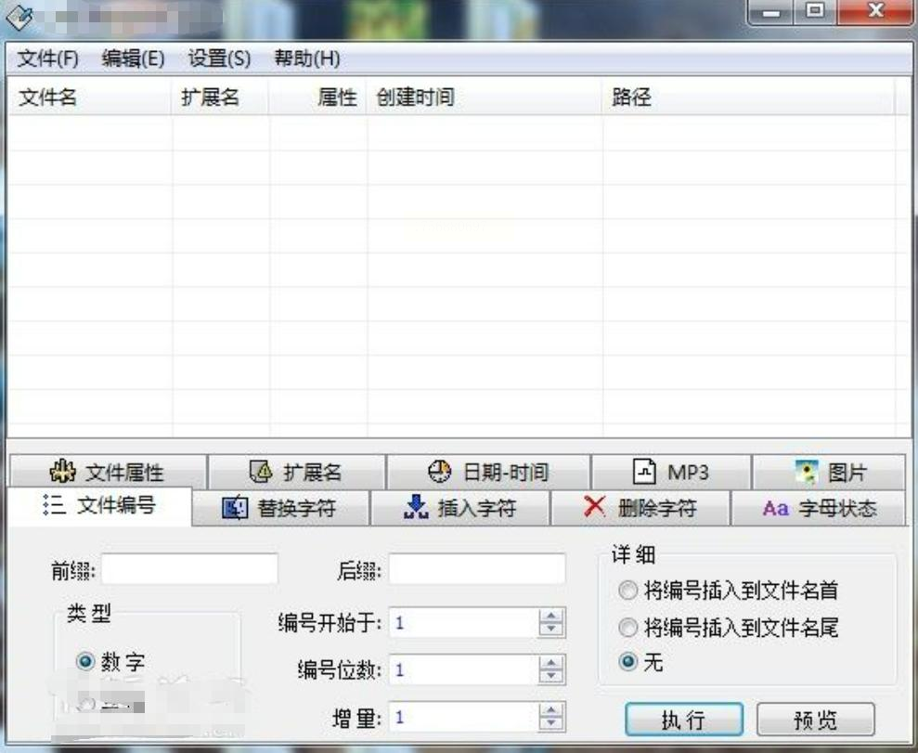Open the 设置(S) menu

[219, 58]
